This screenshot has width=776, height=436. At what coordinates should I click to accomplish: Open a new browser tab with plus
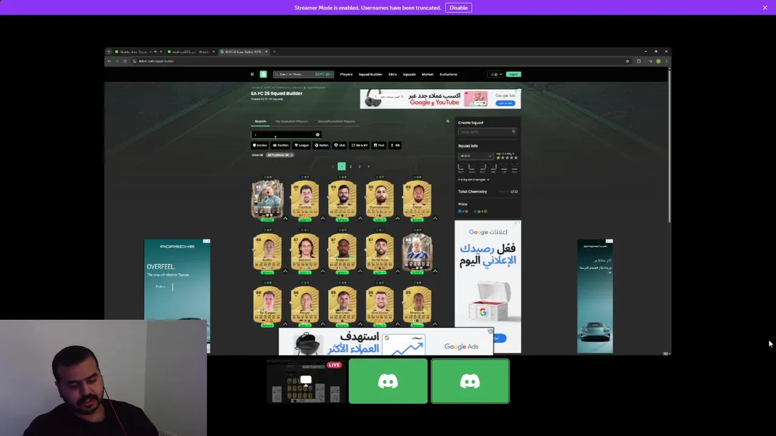[274, 52]
